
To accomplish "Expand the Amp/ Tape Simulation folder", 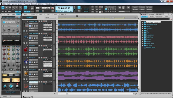I will click(x=142, y=22).
